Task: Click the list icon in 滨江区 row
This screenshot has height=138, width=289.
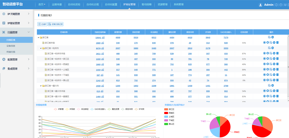Action: [x=277, y=59]
